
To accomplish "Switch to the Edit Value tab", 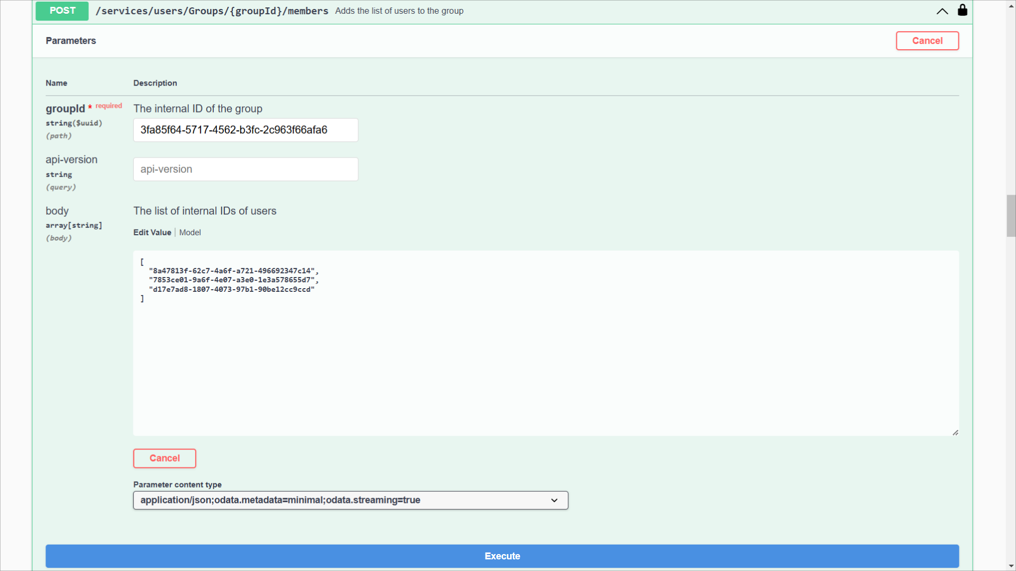I will pyautogui.click(x=152, y=233).
